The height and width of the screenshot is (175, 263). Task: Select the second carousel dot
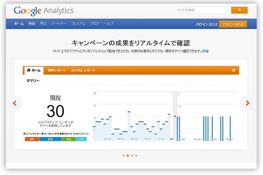point(128,156)
